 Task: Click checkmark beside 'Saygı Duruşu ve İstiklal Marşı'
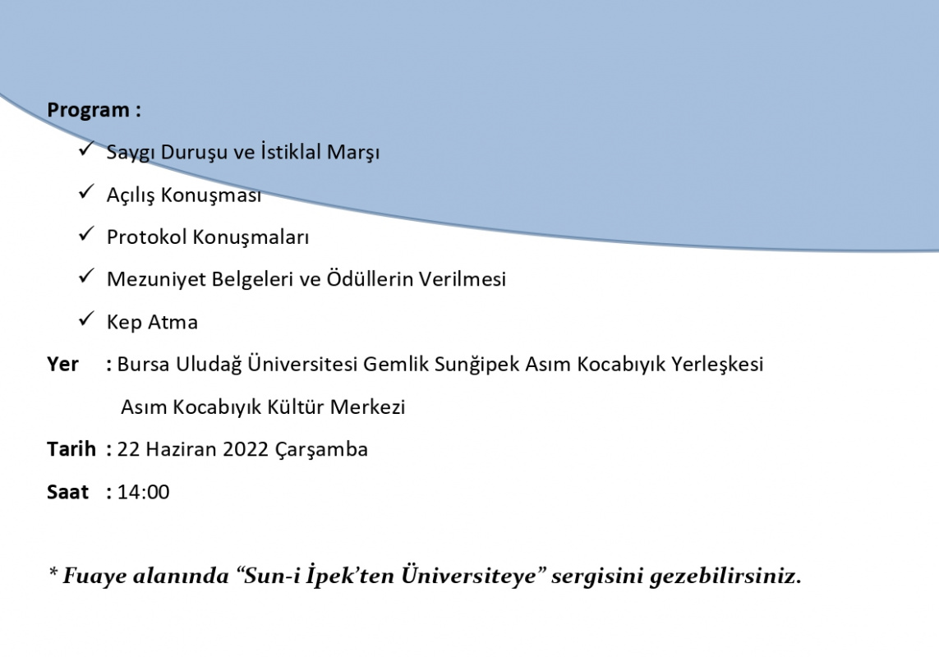tap(87, 149)
